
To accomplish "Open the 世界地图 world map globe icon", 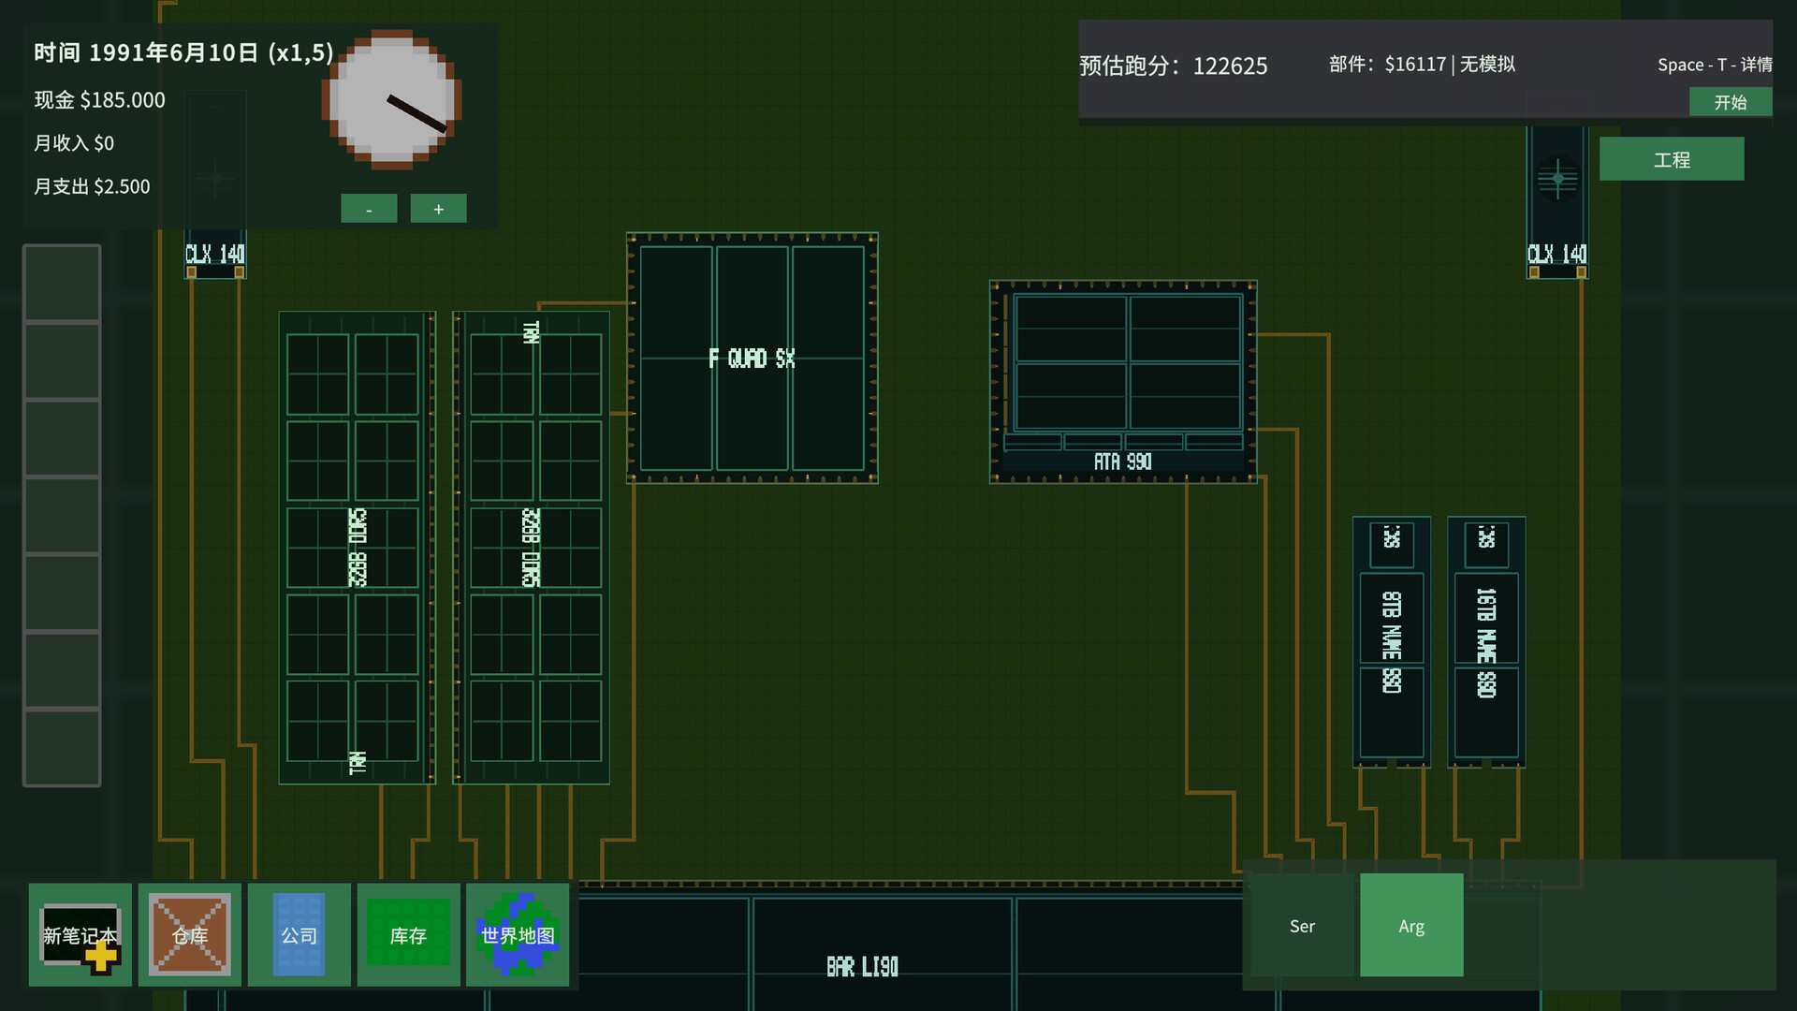I will tap(518, 934).
